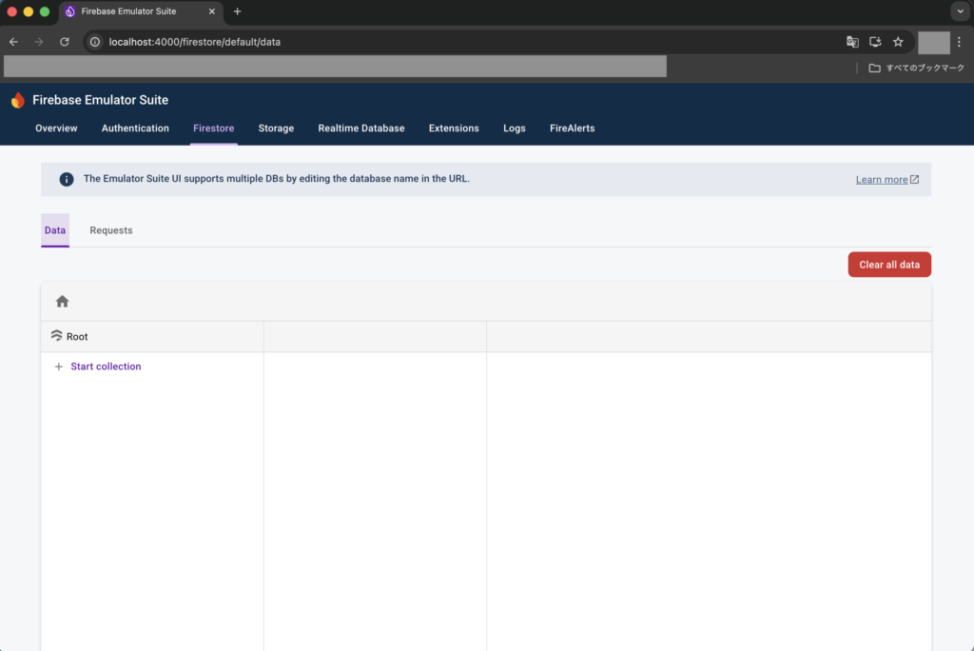Screen dimensions: 974x651
Task: Open Chrome's three-dot menu
Action: pyautogui.click(x=959, y=42)
